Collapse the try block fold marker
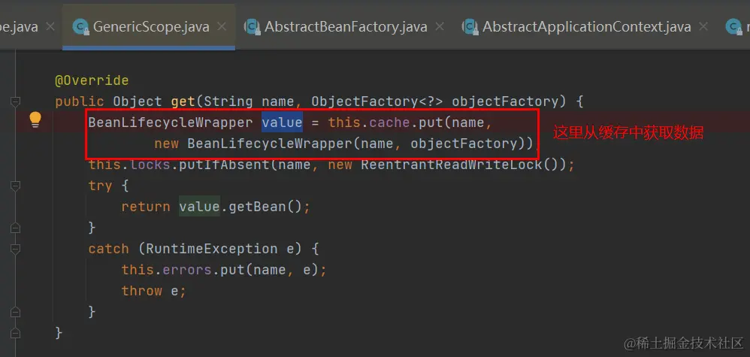Screen dimensions: 750x357 point(15,186)
